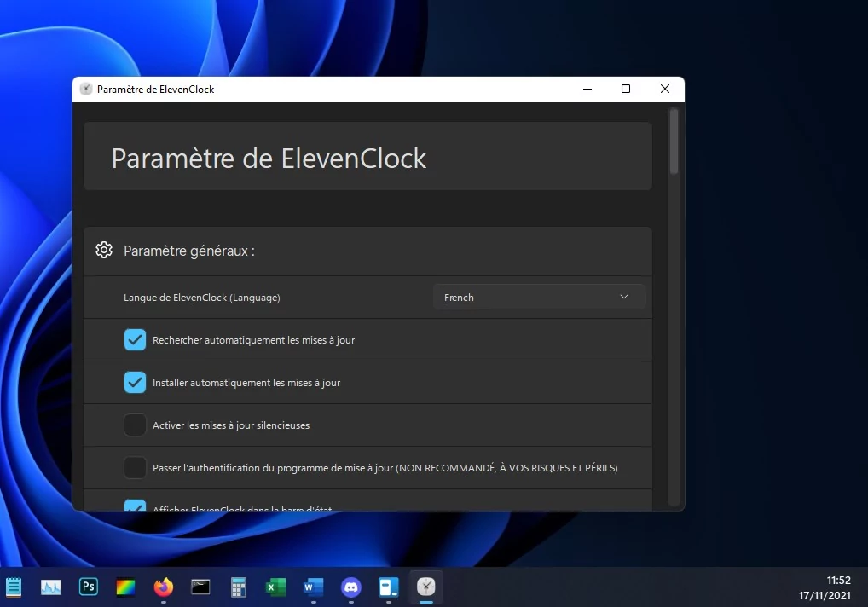Enable Activer les mises à jour silencieuses
The height and width of the screenshot is (607, 868).
coord(135,425)
